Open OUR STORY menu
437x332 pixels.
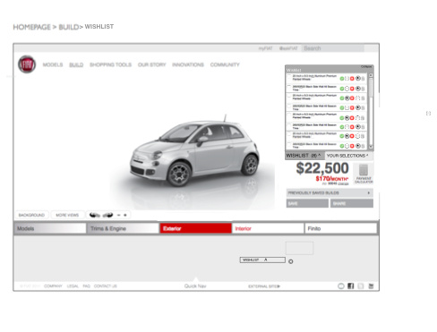[151, 64]
